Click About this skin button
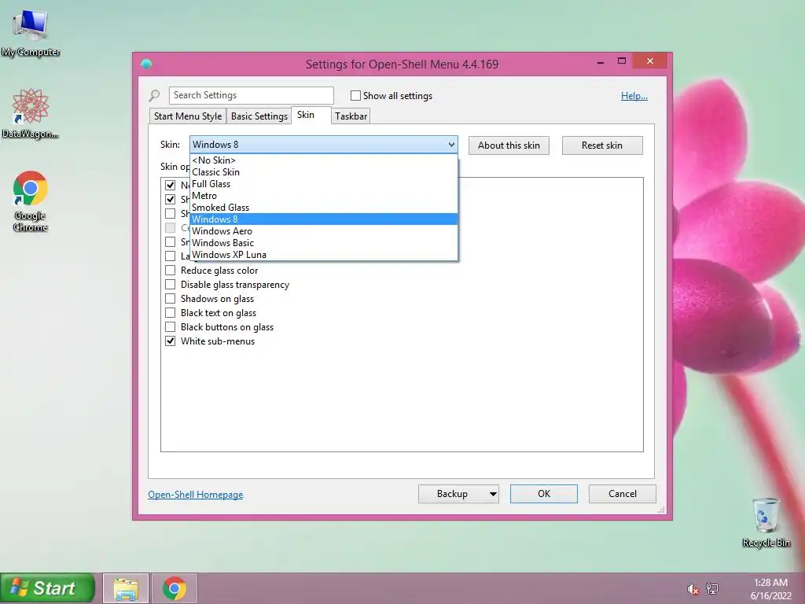 pos(509,145)
